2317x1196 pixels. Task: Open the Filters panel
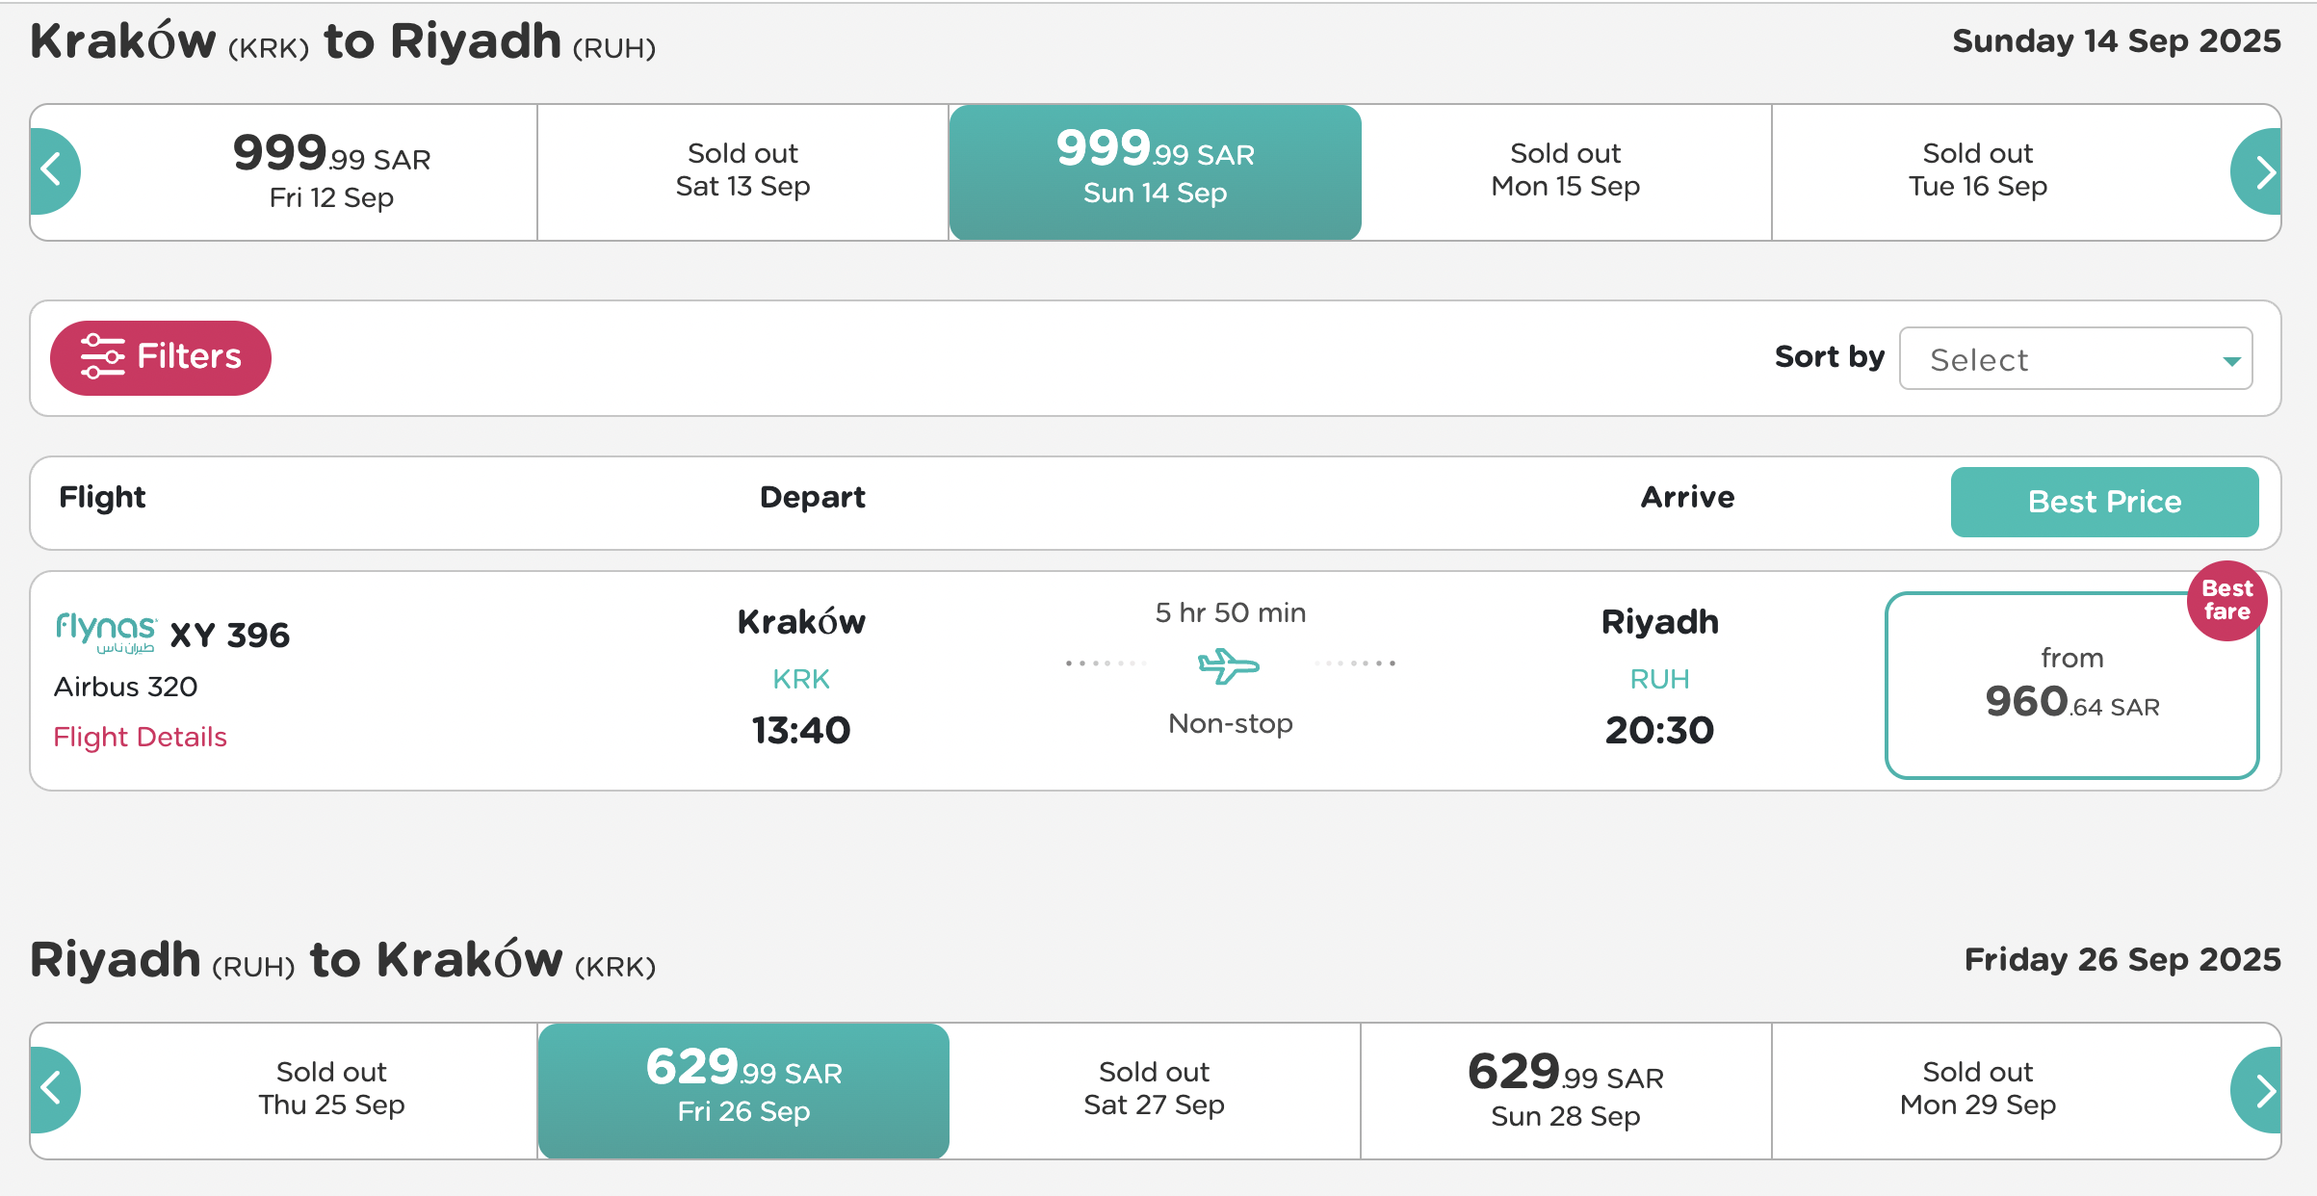161,357
